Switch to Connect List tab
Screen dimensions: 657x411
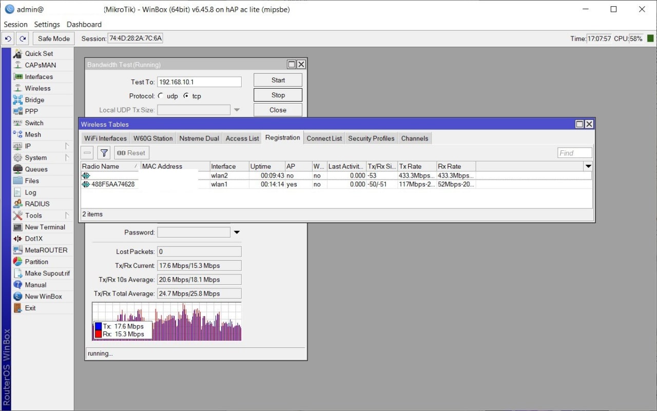click(x=324, y=139)
